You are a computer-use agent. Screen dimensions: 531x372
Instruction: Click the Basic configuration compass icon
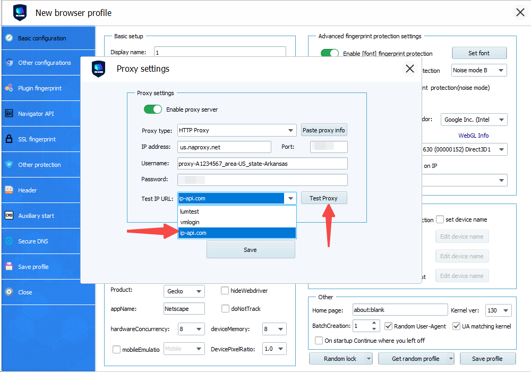[x=9, y=38]
